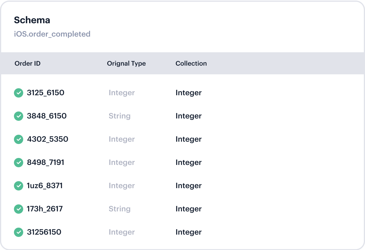
Task: Select the original type Integer for 8498_7191
Action: [x=122, y=163]
